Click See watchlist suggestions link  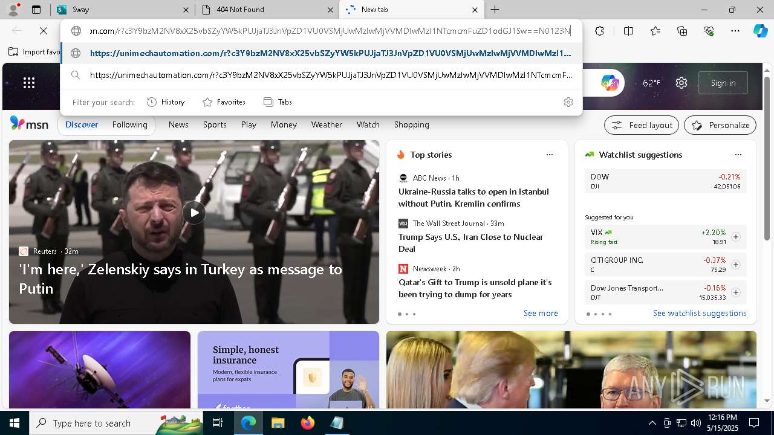tap(700, 313)
